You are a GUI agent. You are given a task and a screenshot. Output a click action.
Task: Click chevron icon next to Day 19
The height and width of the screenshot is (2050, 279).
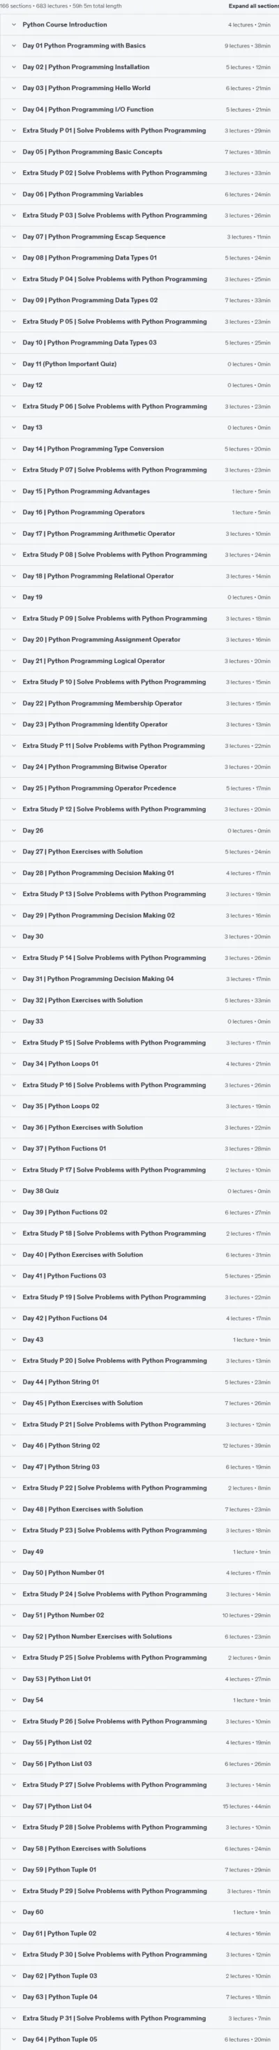[x=13, y=597]
